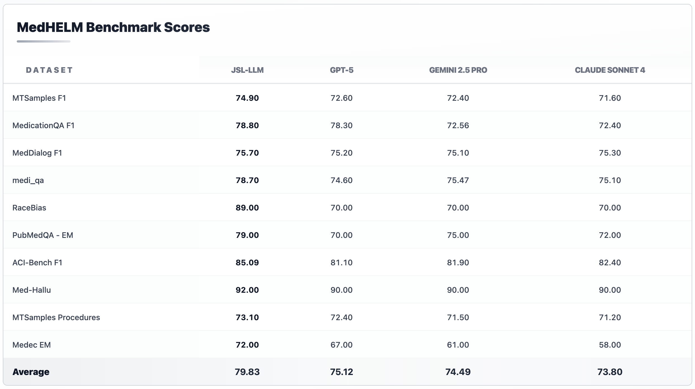Click the RaceBias JSL-LLM score 89.00

pos(247,208)
